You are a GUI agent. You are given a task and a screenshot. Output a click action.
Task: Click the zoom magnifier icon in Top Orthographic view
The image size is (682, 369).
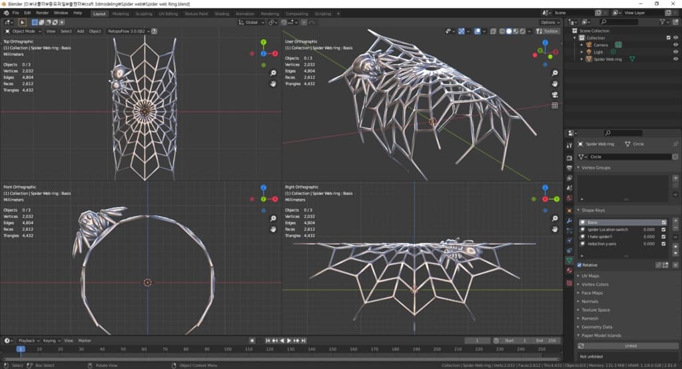pos(273,72)
